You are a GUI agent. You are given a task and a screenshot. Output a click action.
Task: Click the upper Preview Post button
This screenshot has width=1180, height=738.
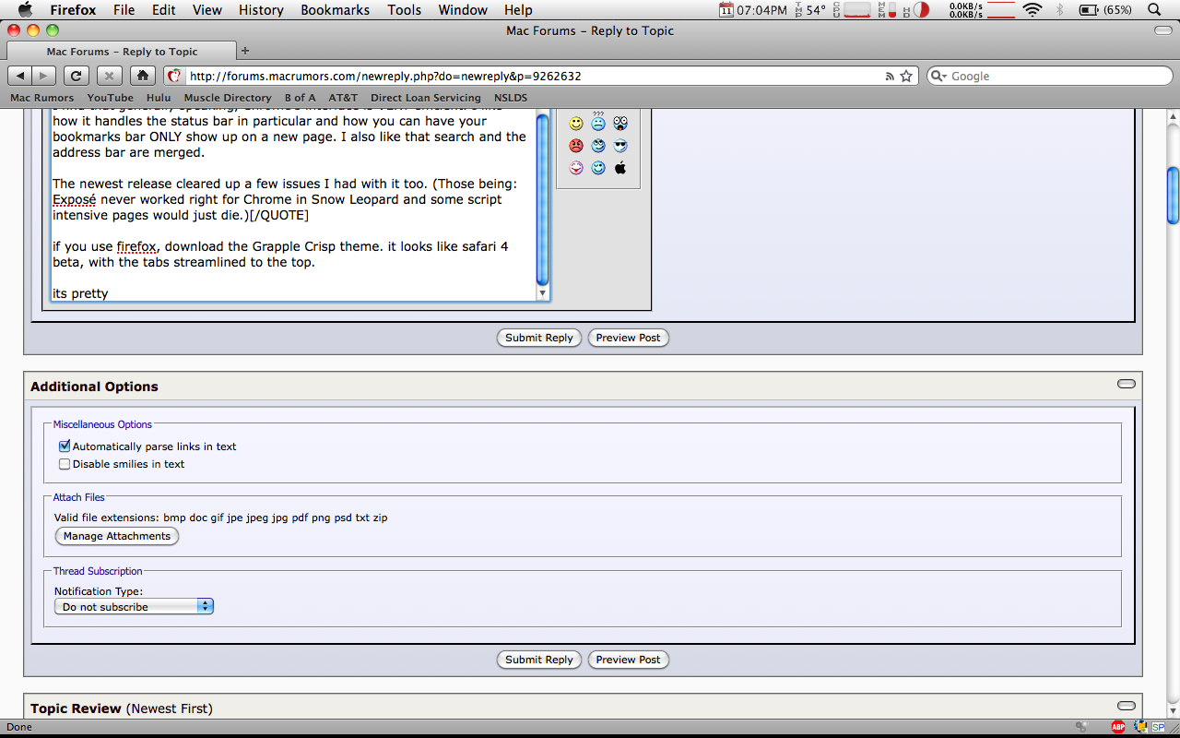[628, 338]
